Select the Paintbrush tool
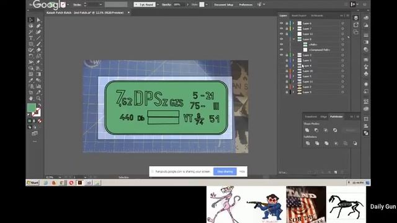The image size is (397, 223). click(38, 44)
